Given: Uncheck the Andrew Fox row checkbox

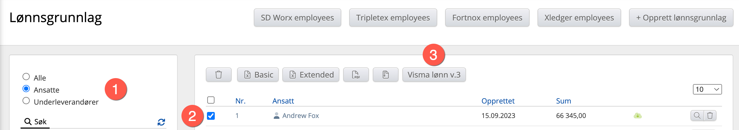Looking at the screenshot, I should tap(211, 116).
